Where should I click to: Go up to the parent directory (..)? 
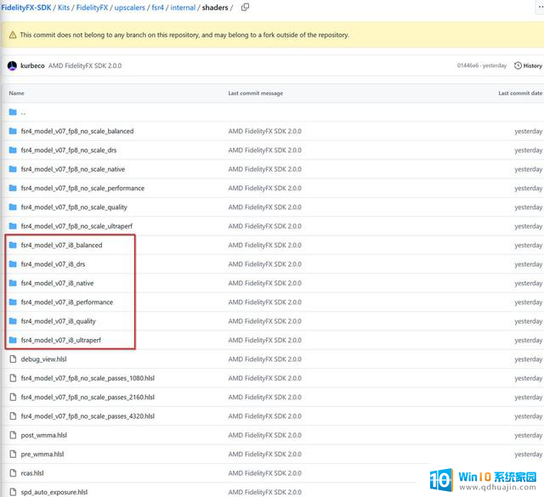click(x=23, y=112)
